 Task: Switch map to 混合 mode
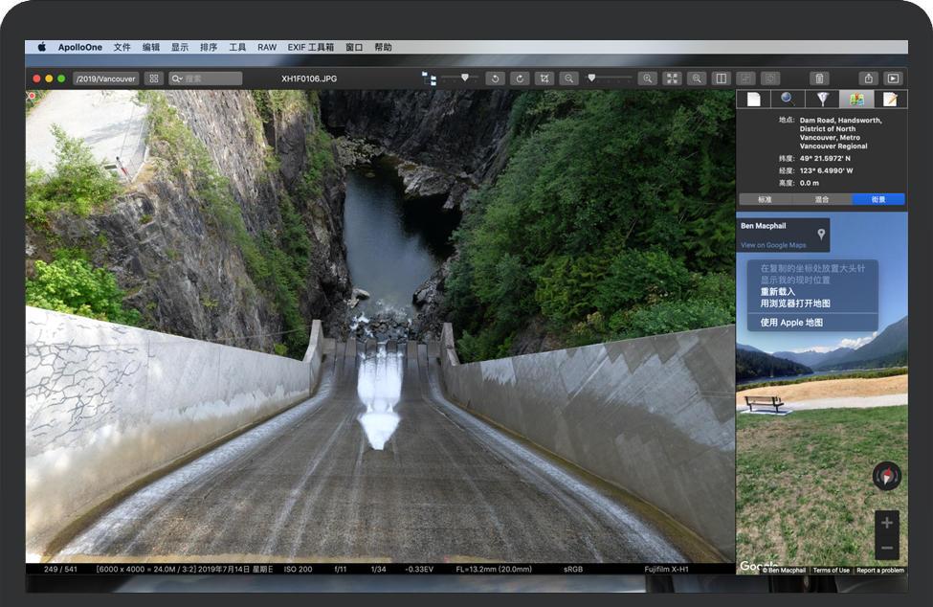(822, 199)
